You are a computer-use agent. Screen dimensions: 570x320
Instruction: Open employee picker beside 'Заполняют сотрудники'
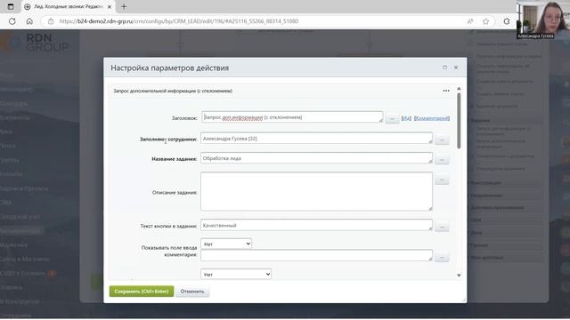[442, 140]
